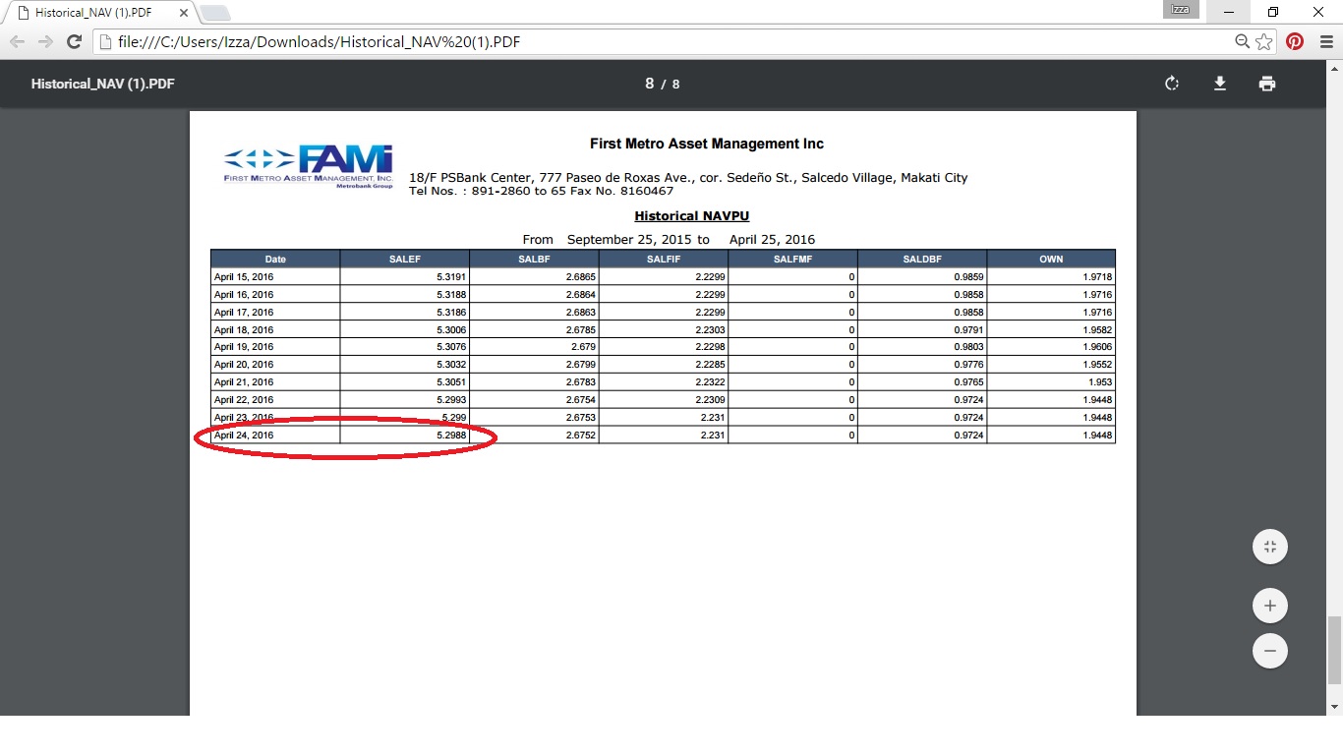Click the SALFIF column header

[664, 260]
